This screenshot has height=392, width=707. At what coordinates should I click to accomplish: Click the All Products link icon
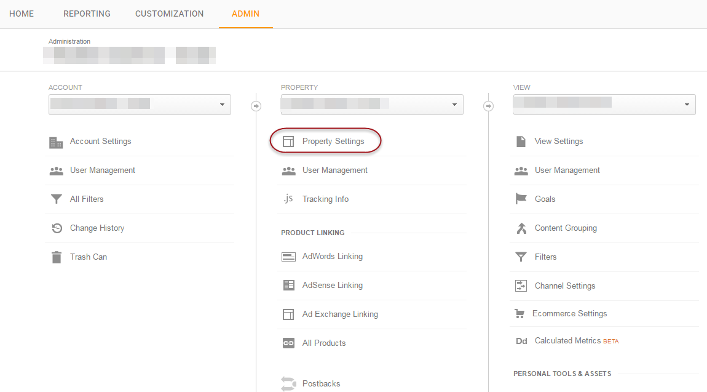288,343
